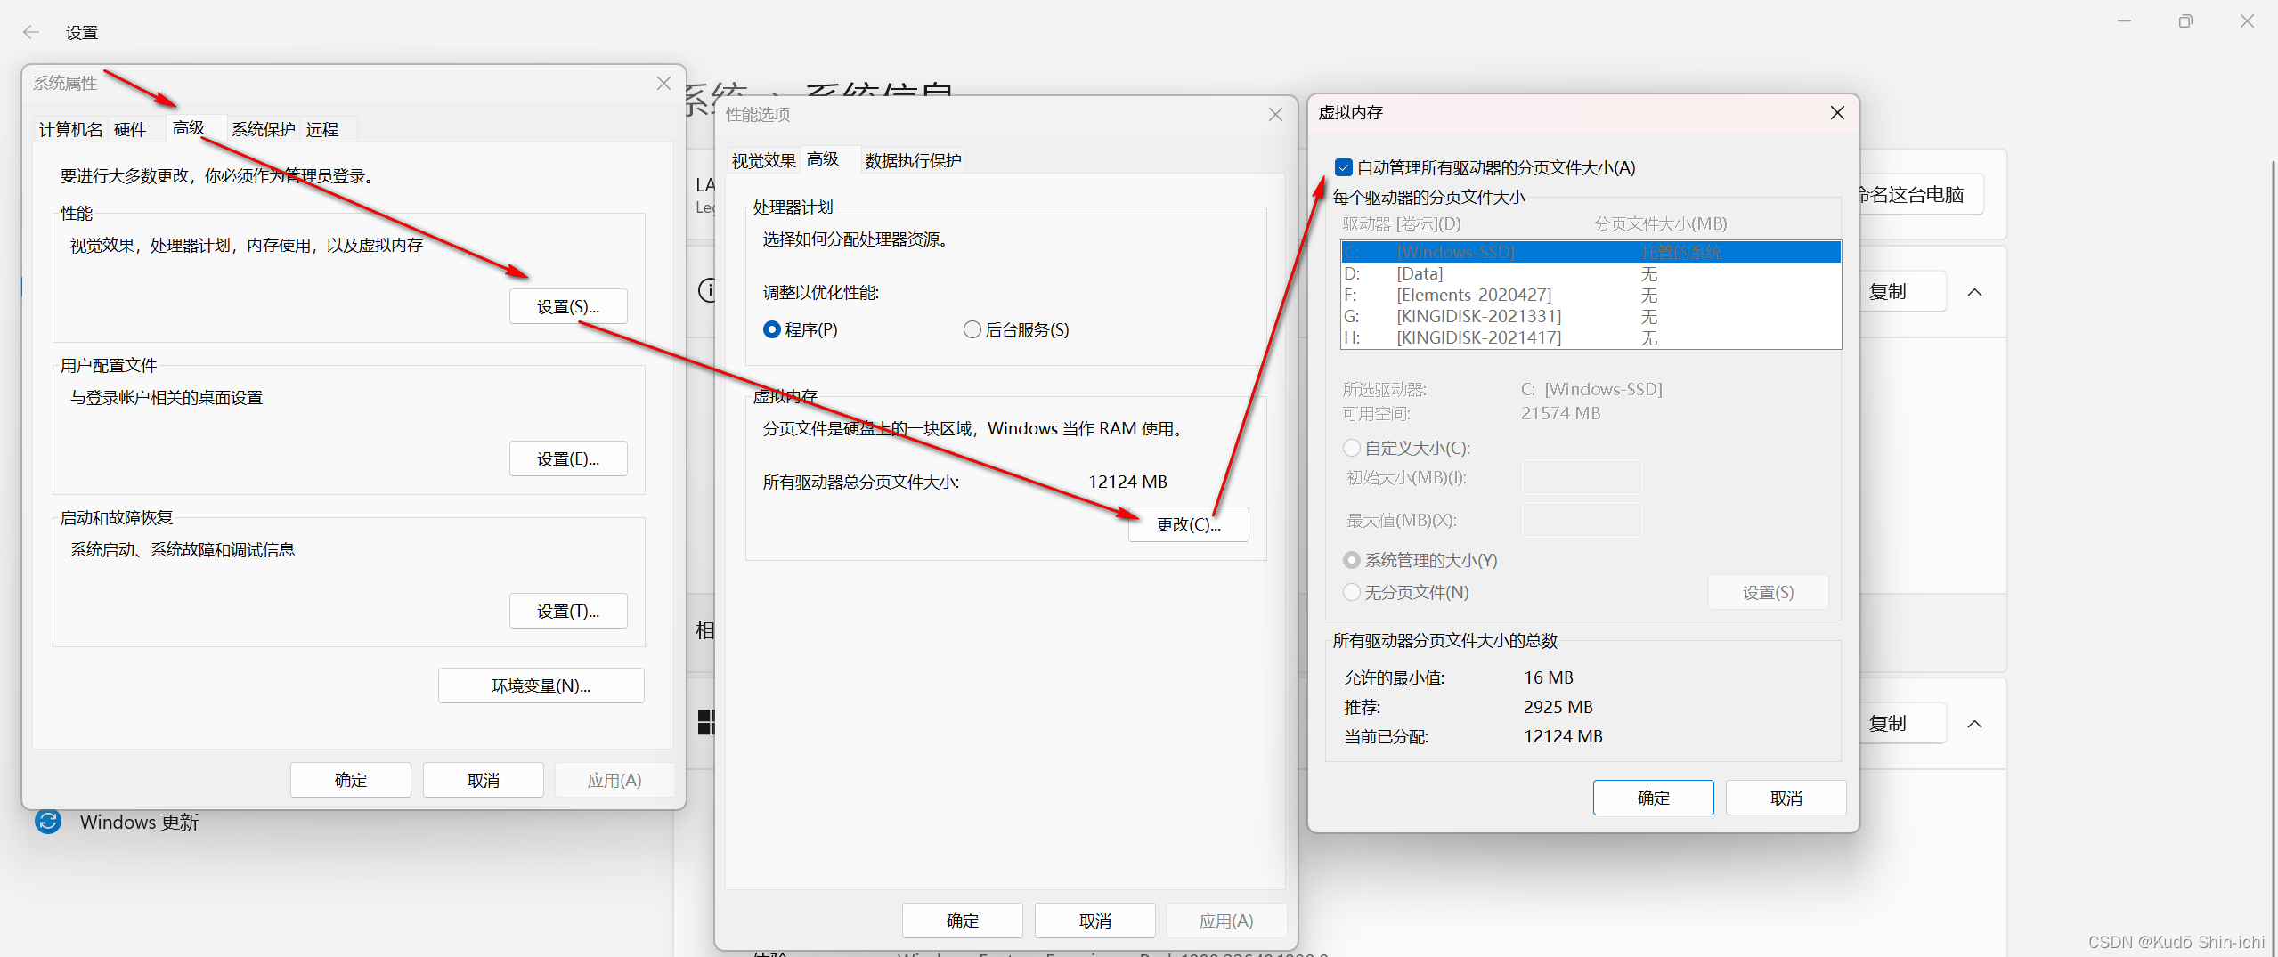Click the 最大值(MB) input field
Screen dimensions: 2278x957
1582,520
